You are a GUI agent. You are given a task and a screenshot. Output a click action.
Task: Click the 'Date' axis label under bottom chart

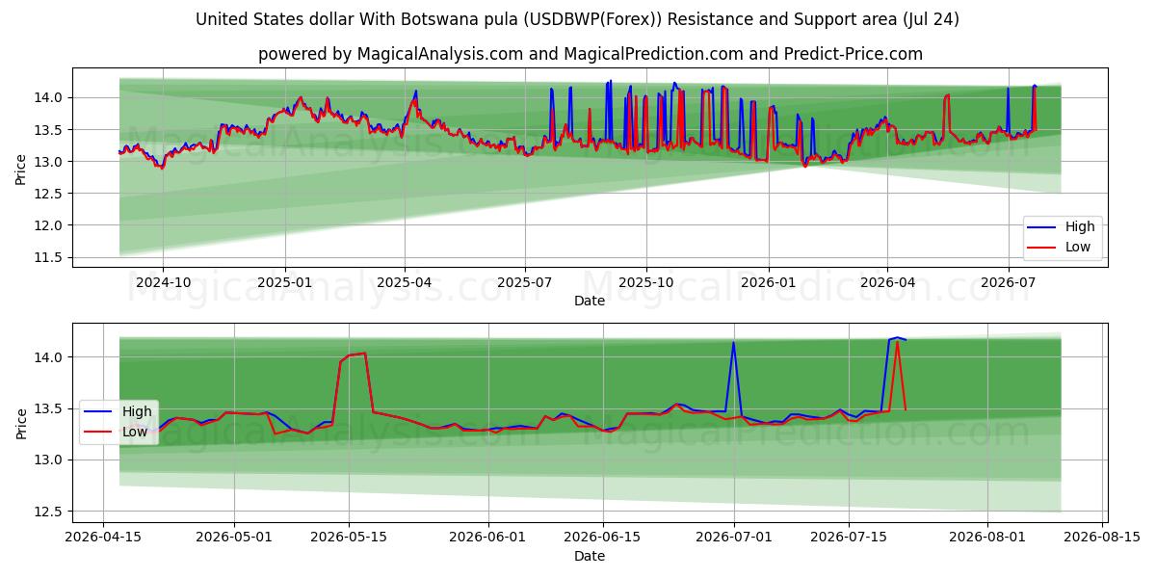pyautogui.click(x=590, y=556)
